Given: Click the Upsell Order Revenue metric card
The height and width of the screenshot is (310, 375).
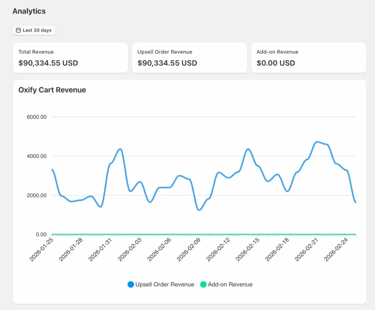Looking at the screenshot, I should (189, 57).
